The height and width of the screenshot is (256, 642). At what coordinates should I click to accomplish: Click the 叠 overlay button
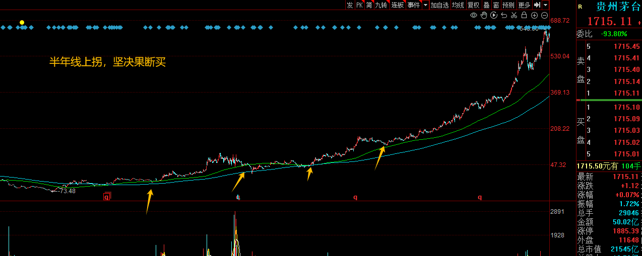pos(486,5)
